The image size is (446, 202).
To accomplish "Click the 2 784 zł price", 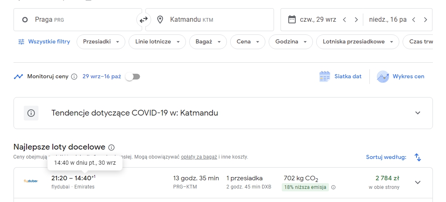I will point(387,178).
